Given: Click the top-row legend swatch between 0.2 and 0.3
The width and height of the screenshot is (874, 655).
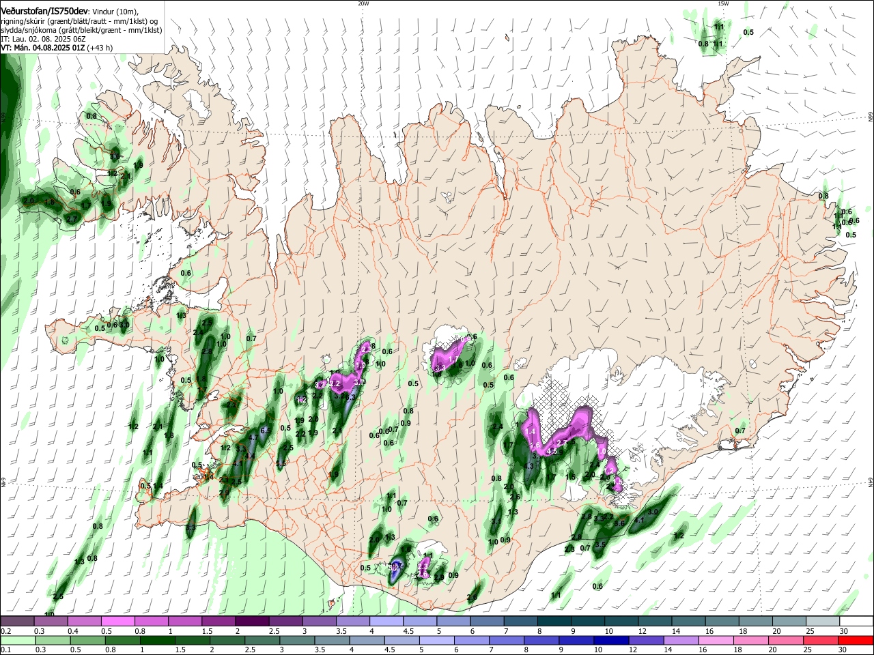Looking at the screenshot, I should click(17, 622).
